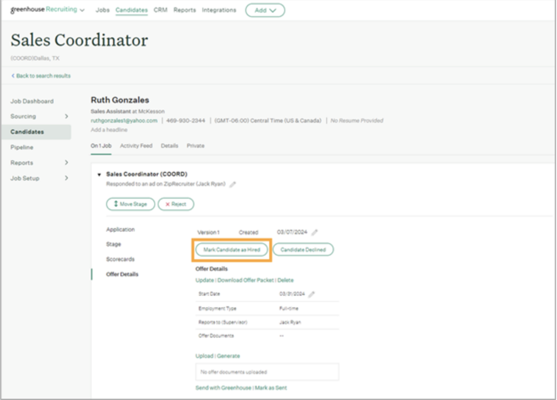
Task: Switch to the Activity Feed tab
Action: (136, 146)
